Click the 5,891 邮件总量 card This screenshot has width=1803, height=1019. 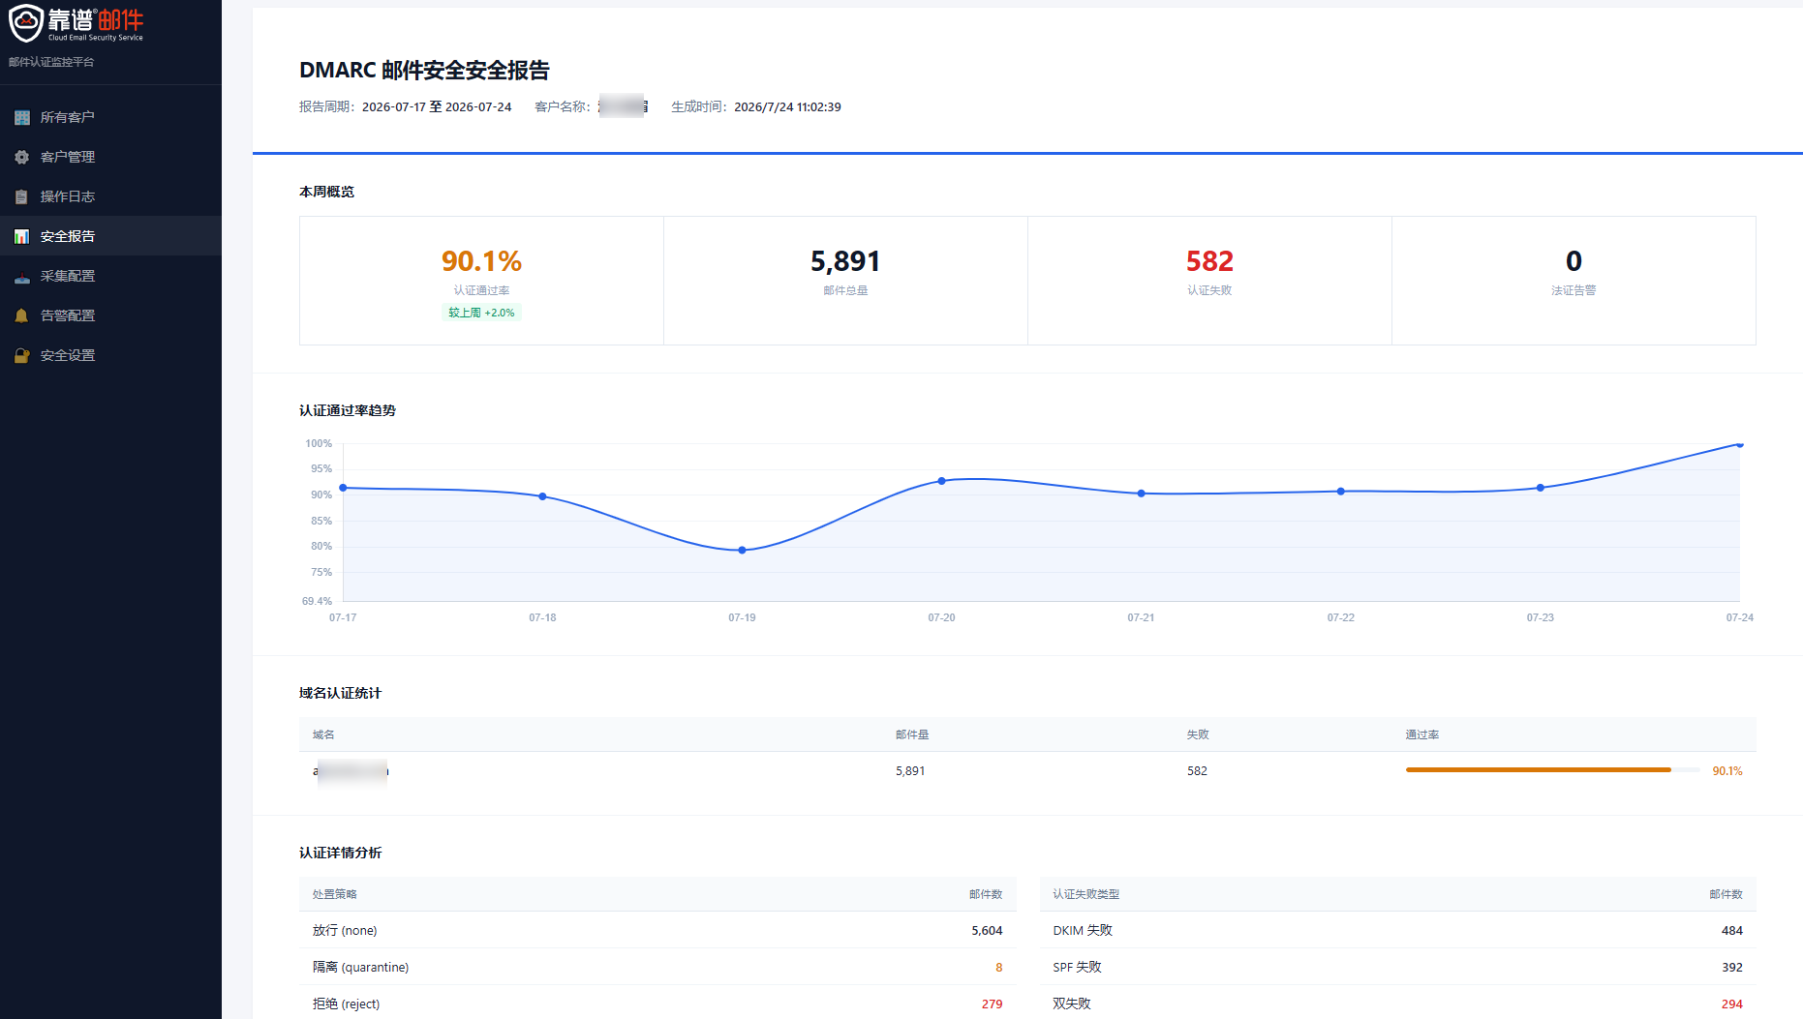click(x=845, y=281)
